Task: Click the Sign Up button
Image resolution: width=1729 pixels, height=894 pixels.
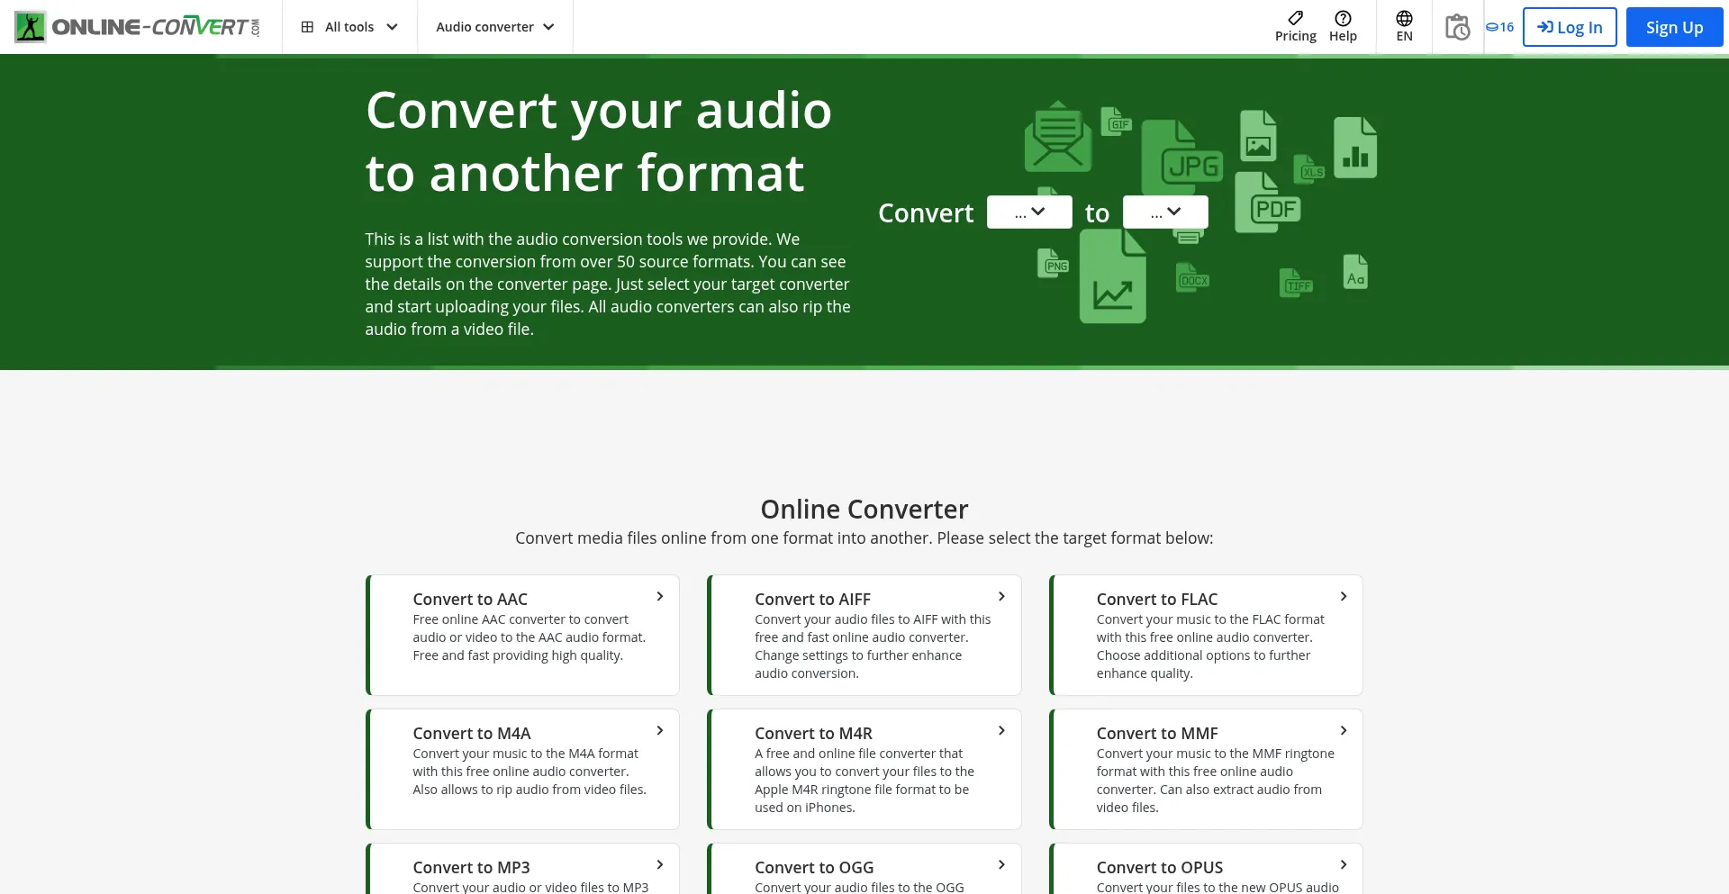Action: point(1674,27)
